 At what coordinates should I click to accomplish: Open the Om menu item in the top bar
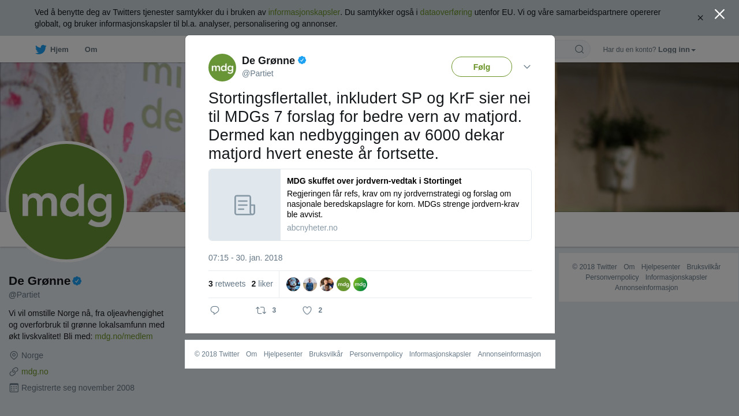[x=91, y=50]
